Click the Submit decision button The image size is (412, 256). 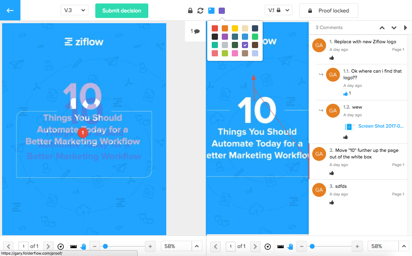(x=122, y=11)
